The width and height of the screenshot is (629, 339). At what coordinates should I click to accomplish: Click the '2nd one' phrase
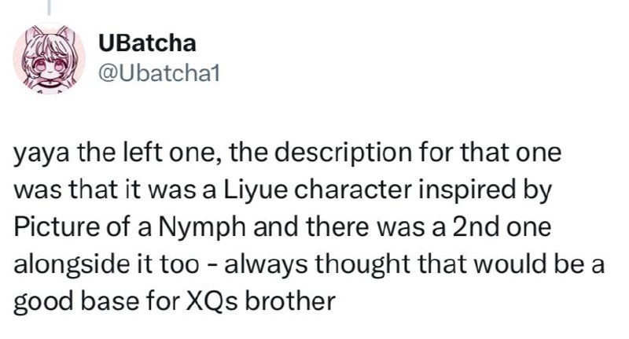(x=502, y=227)
